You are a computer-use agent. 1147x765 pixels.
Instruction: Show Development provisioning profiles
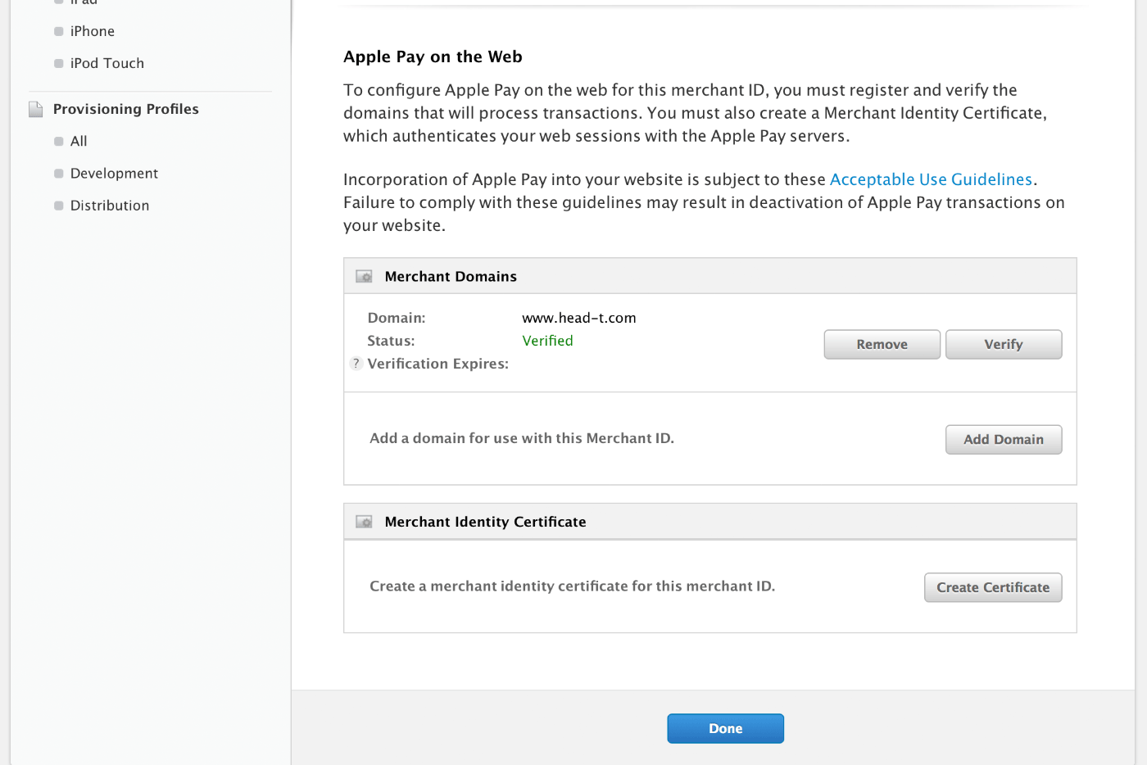coord(114,174)
